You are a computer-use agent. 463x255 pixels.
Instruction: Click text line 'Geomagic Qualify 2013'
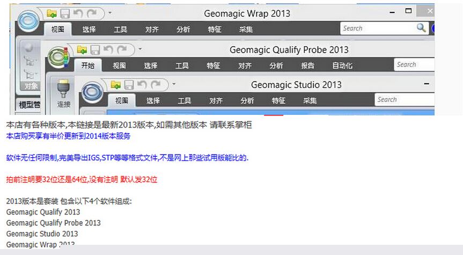(x=43, y=212)
